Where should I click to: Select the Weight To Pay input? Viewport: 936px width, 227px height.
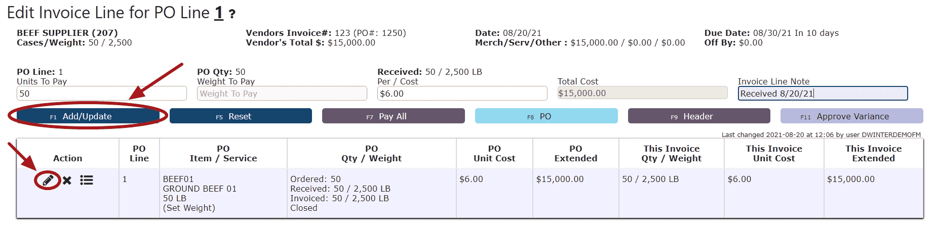282,94
